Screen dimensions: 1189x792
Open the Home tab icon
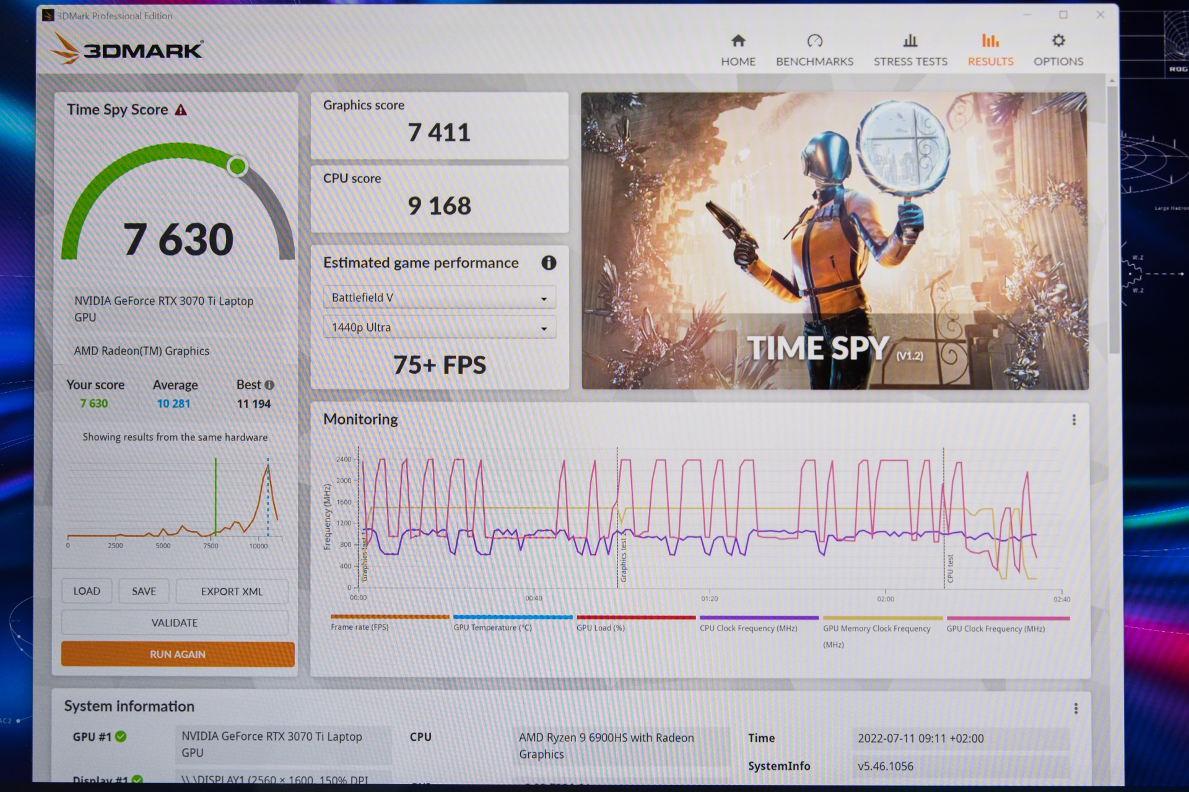(x=738, y=41)
